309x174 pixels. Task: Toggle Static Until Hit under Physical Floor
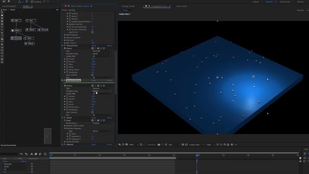(92, 75)
